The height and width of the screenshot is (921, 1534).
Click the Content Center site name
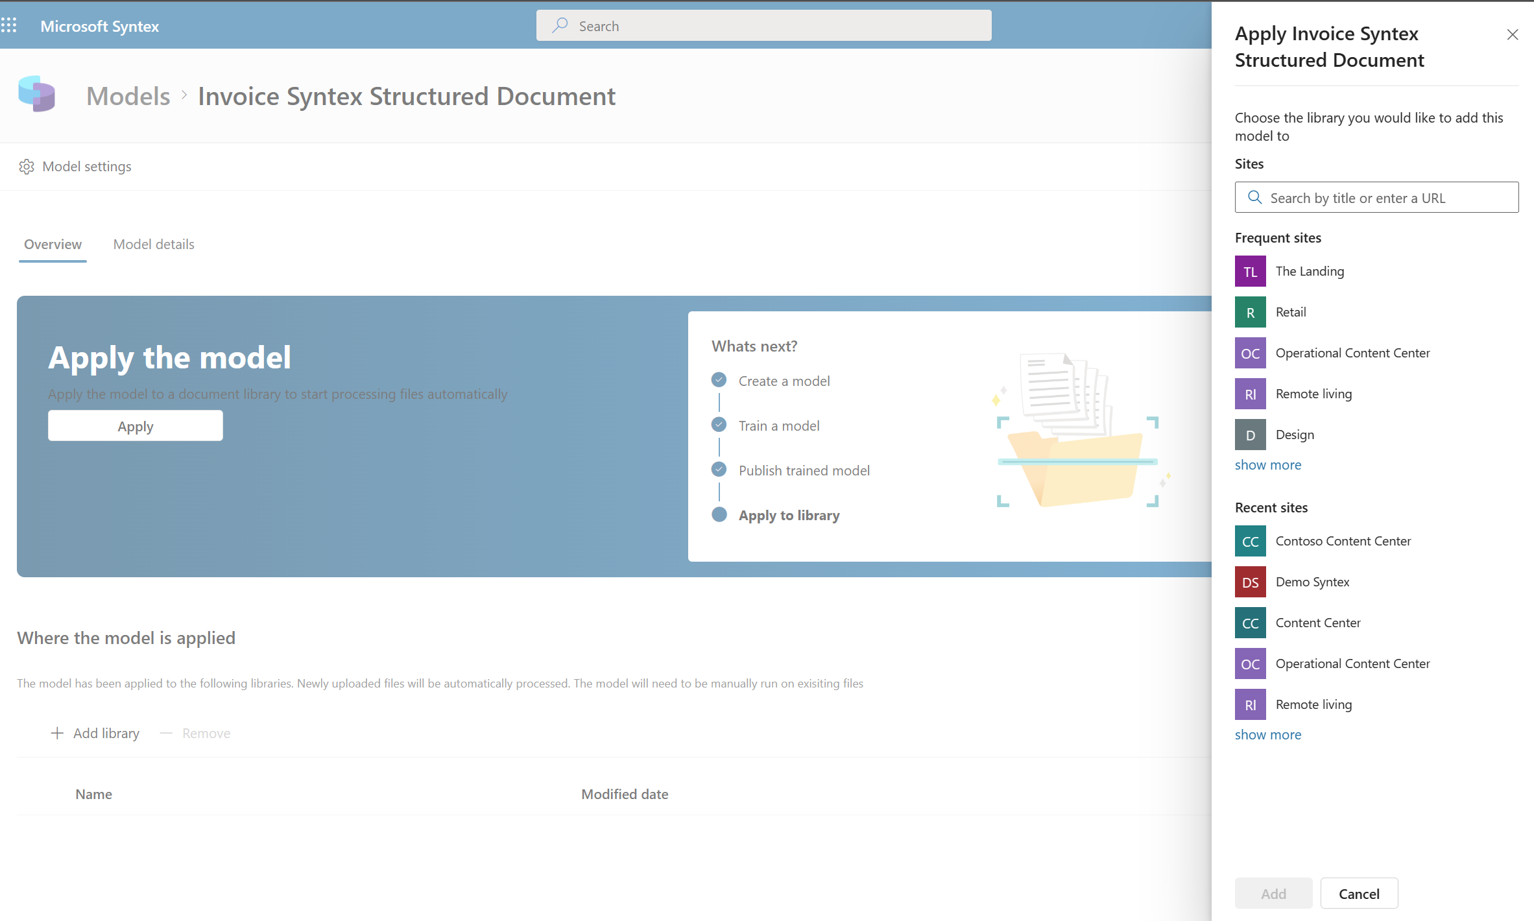[x=1318, y=623]
